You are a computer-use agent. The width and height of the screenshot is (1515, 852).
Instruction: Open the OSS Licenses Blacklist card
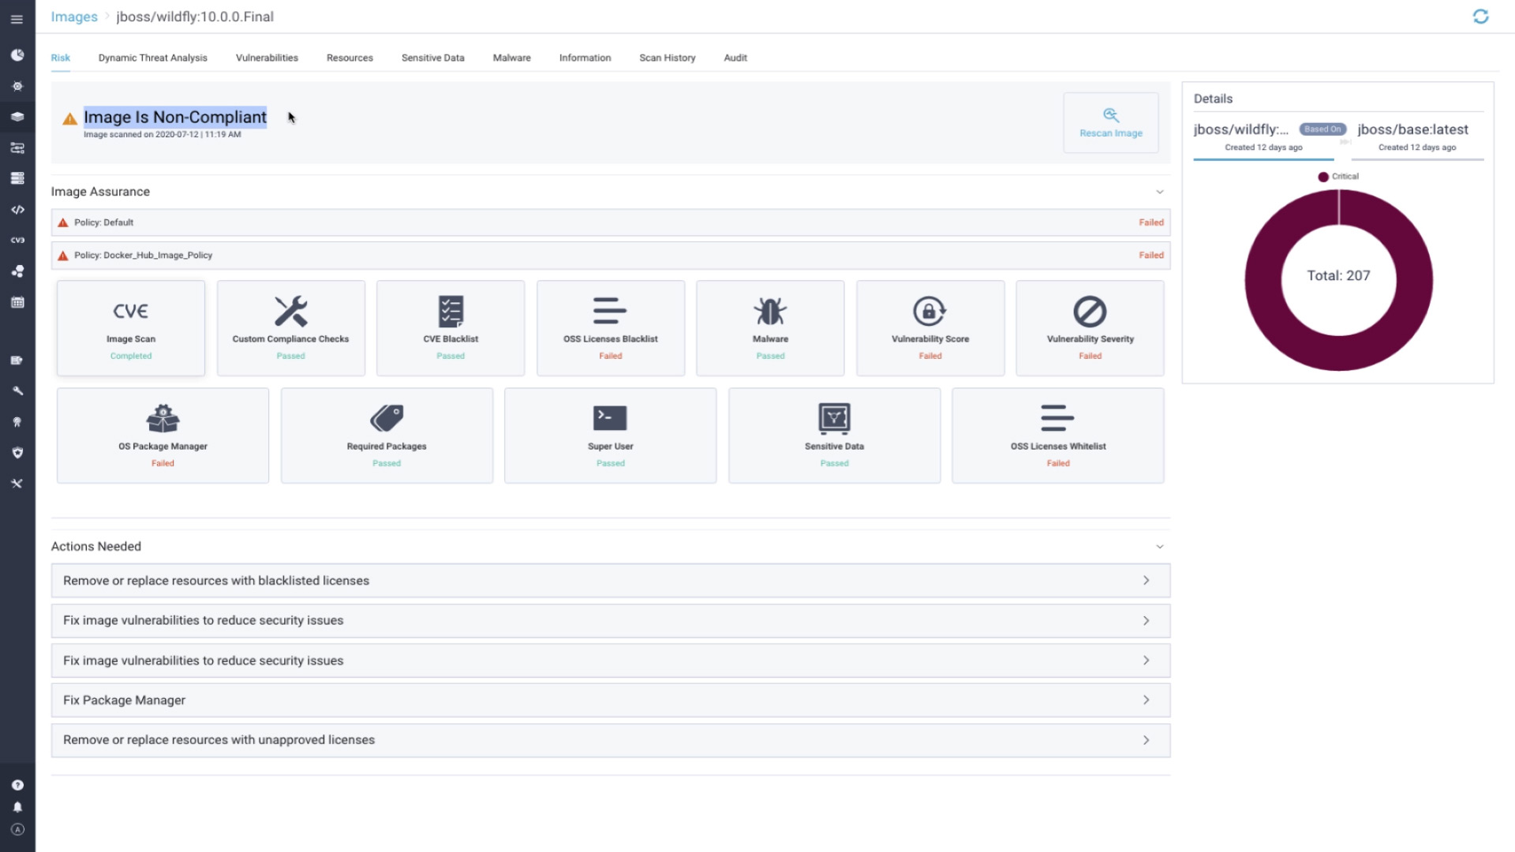click(x=611, y=328)
